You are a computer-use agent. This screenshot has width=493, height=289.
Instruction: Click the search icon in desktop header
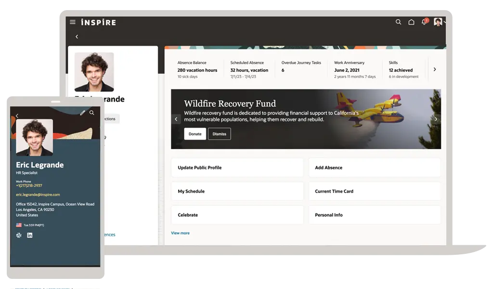pos(398,22)
